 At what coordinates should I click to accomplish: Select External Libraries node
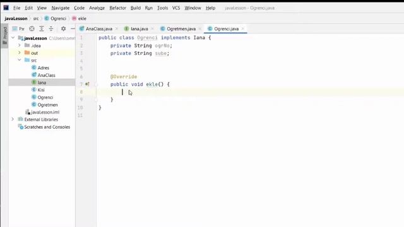(x=41, y=119)
